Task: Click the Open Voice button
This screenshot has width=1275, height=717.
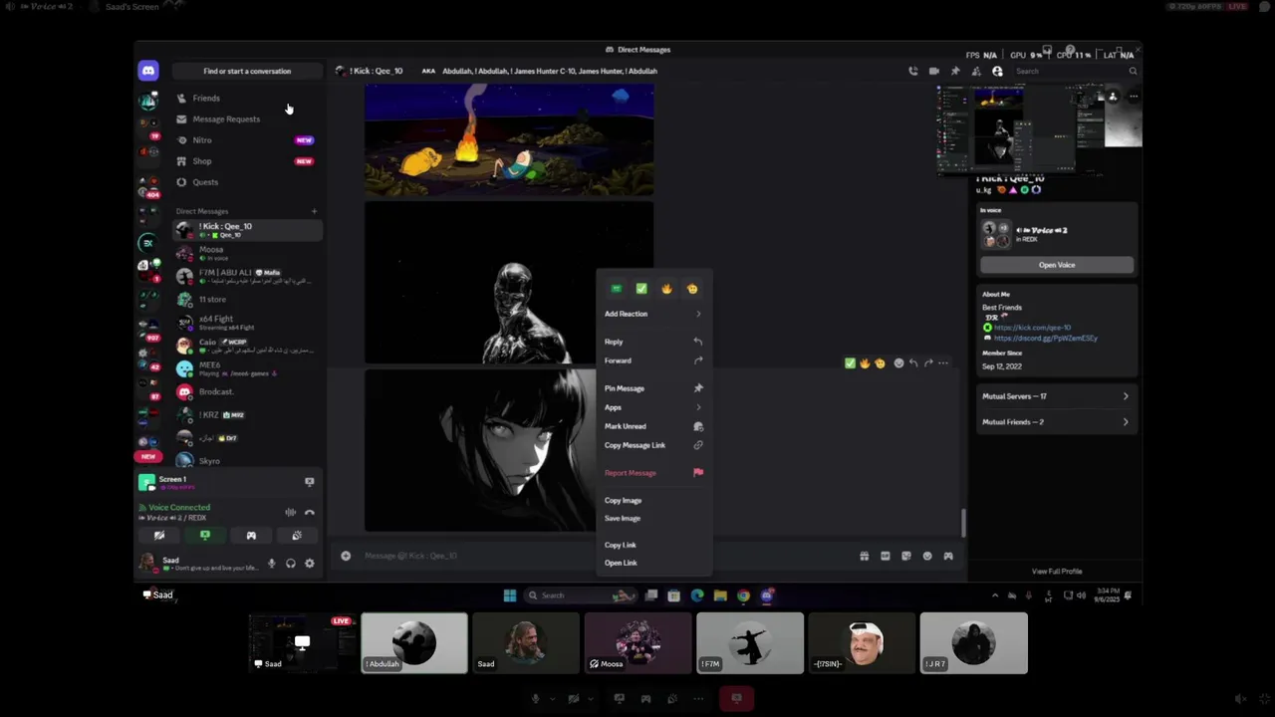Action: tap(1057, 265)
